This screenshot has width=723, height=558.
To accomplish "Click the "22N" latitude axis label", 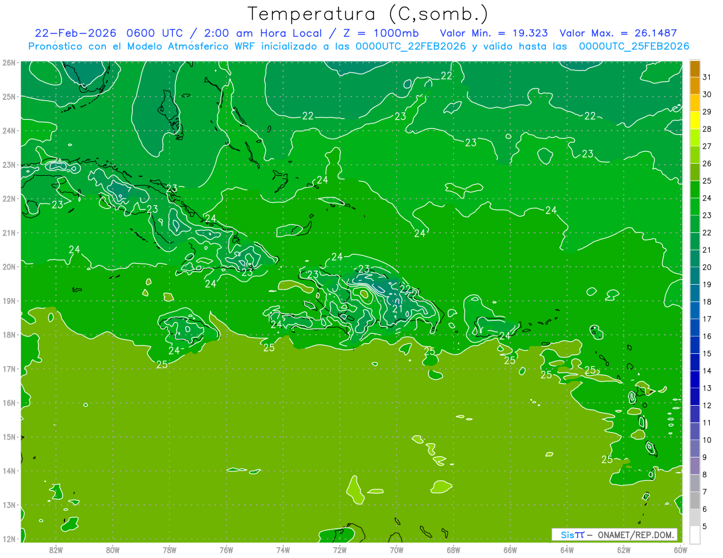I will click(8, 199).
